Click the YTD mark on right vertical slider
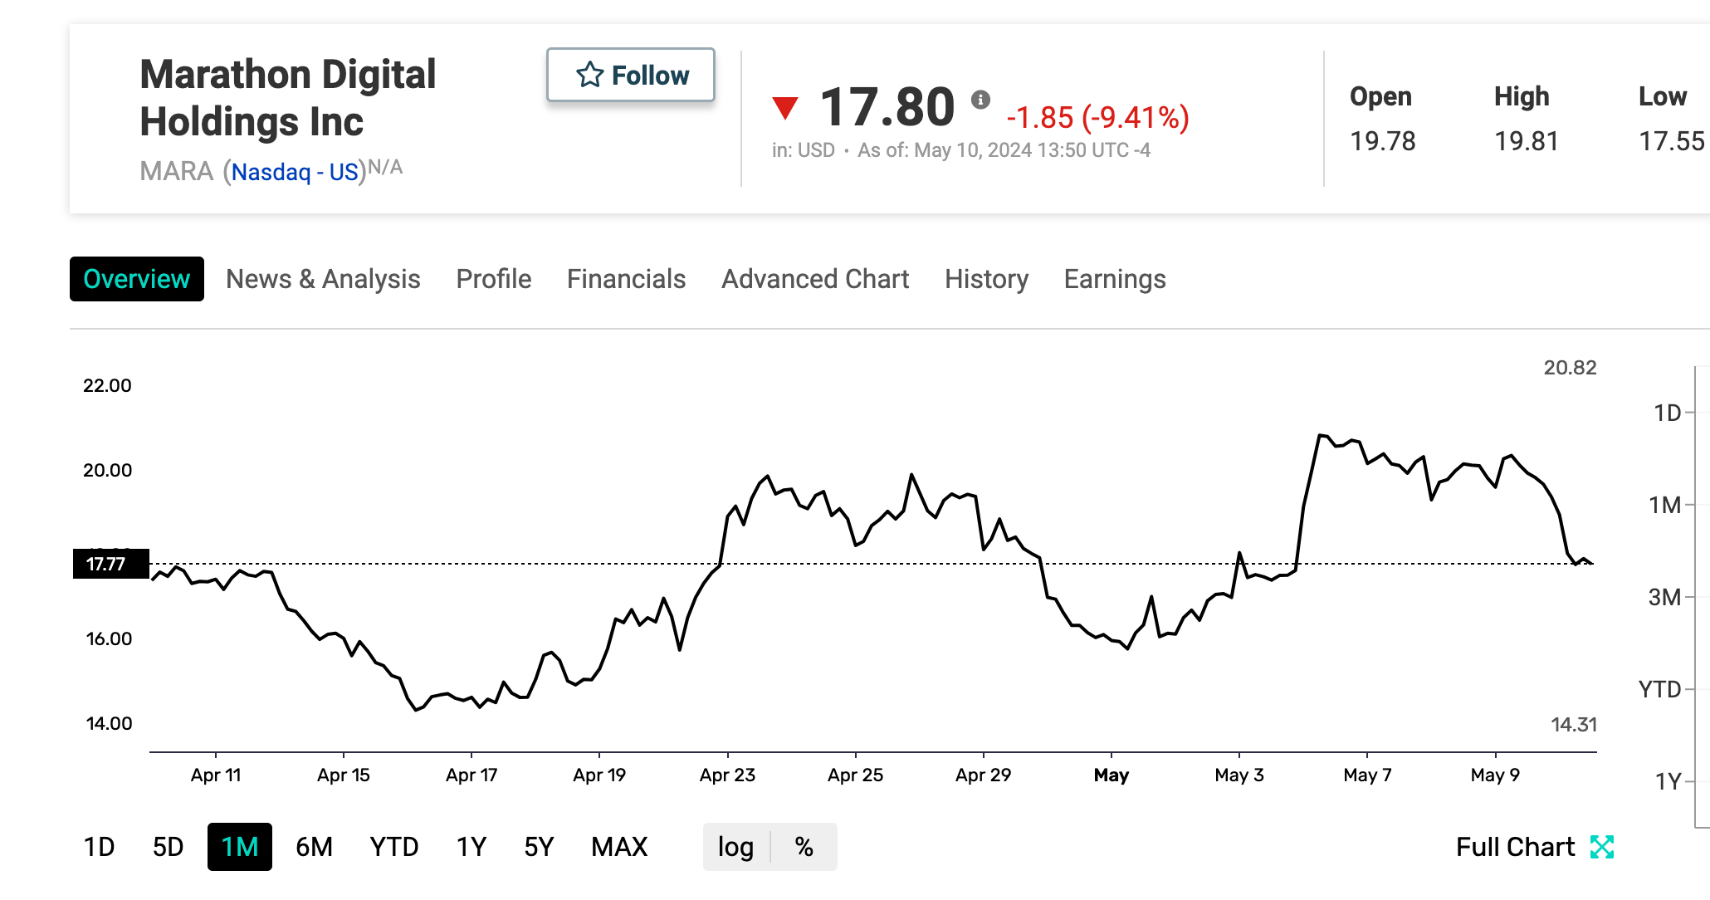 point(1659,689)
